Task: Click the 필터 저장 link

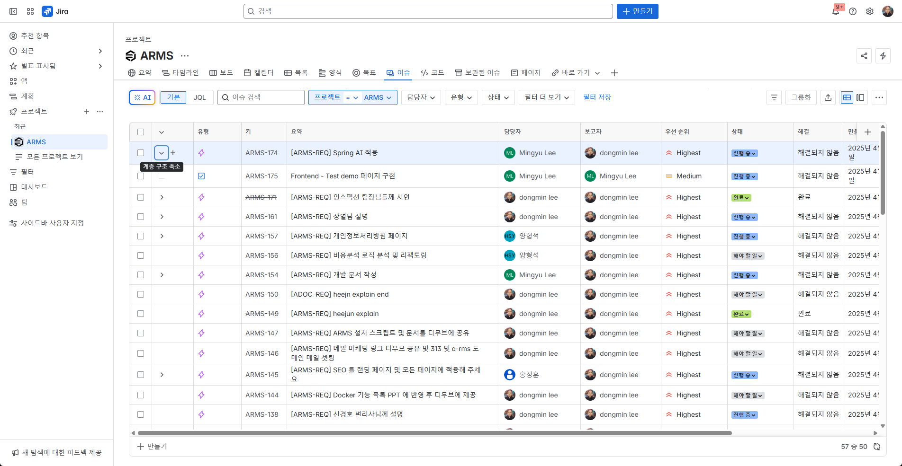Action: pyautogui.click(x=597, y=97)
